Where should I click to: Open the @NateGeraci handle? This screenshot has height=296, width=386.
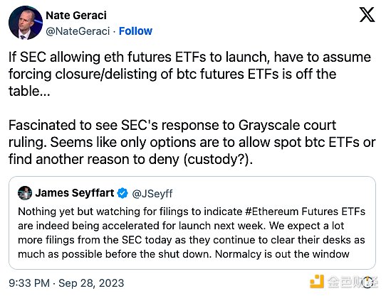[x=78, y=31]
